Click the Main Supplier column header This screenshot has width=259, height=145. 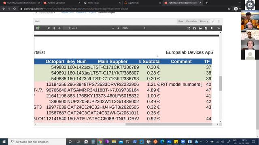pos(113,62)
